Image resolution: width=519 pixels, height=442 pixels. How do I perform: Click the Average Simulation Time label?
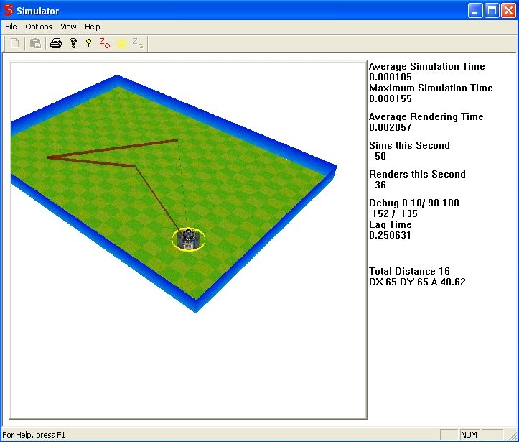tap(426, 66)
